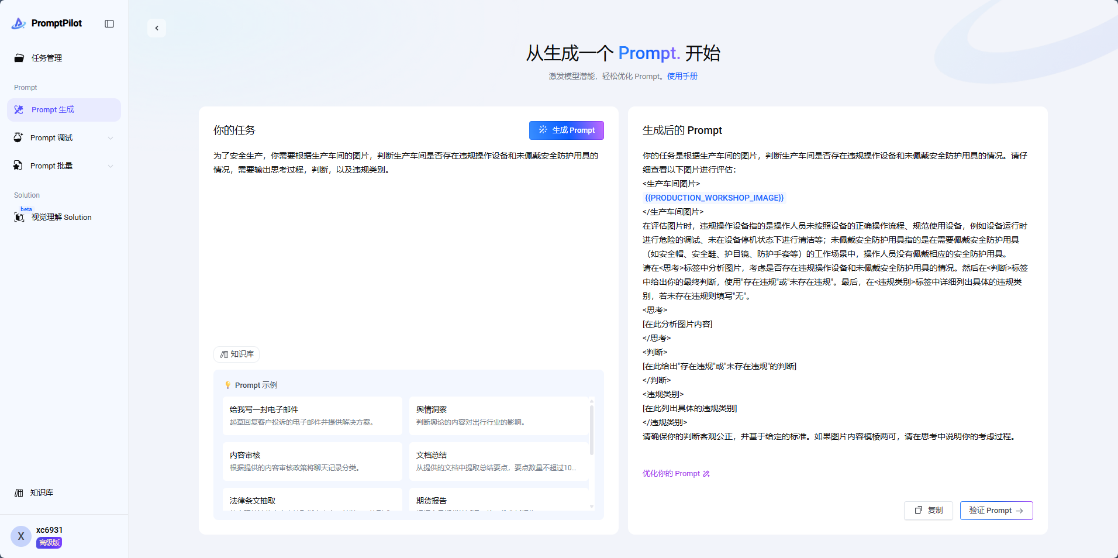Copy the generated prompt with 复制 button
1118x558 pixels.
click(929, 511)
